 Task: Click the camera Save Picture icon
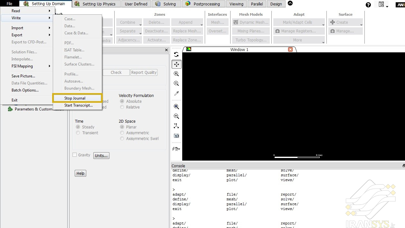point(176,136)
